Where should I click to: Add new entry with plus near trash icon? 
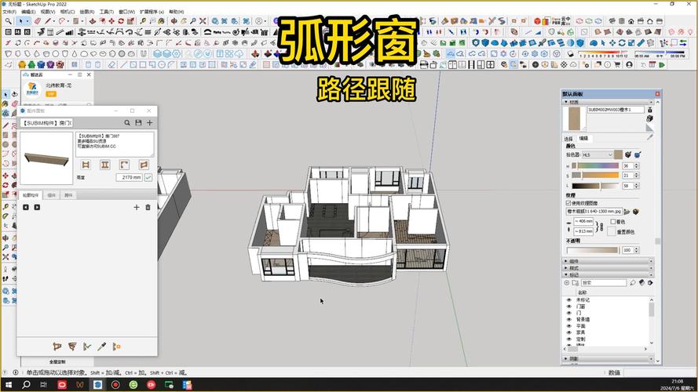pos(137,208)
